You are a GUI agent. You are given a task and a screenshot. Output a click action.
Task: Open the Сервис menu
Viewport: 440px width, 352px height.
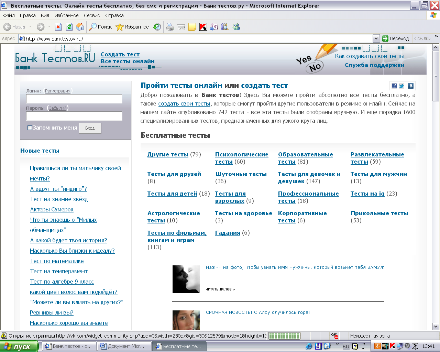92,15
